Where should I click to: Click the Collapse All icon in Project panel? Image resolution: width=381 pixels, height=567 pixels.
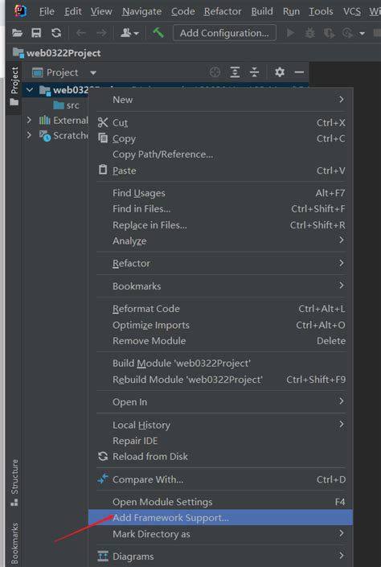tap(255, 72)
